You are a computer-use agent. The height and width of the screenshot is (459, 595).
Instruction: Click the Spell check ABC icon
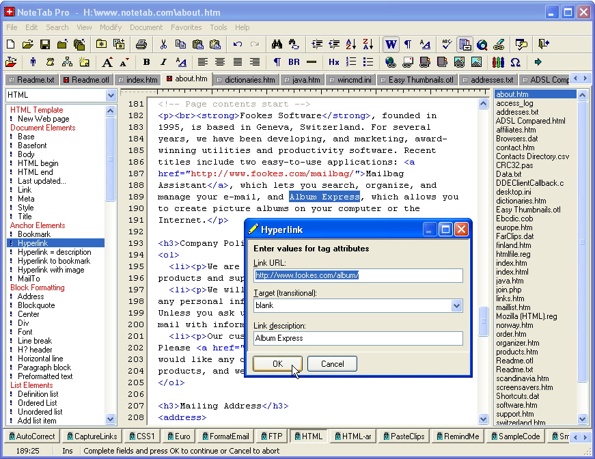click(x=447, y=44)
